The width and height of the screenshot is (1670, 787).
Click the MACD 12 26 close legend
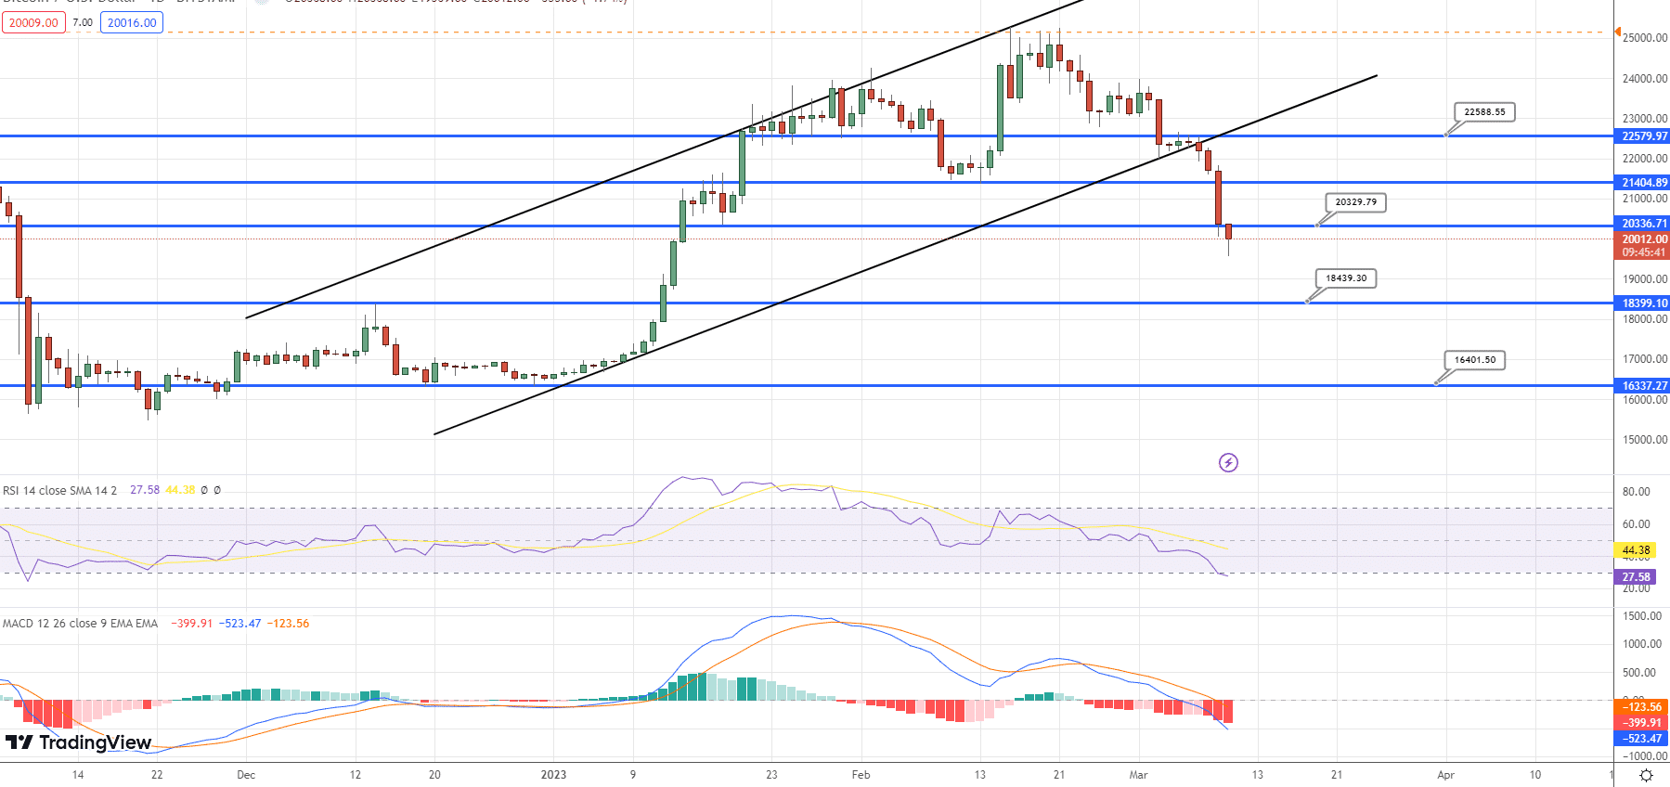(x=80, y=624)
